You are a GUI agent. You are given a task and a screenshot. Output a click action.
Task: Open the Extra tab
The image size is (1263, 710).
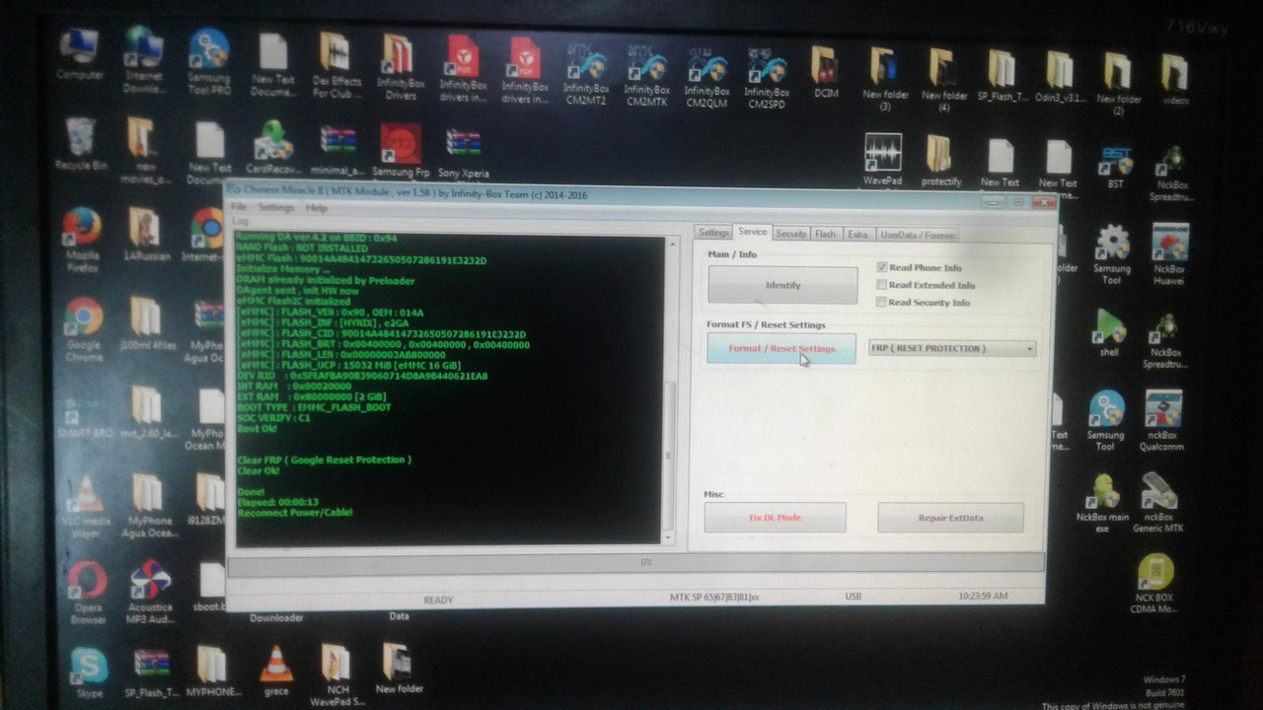click(x=857, y=235)
